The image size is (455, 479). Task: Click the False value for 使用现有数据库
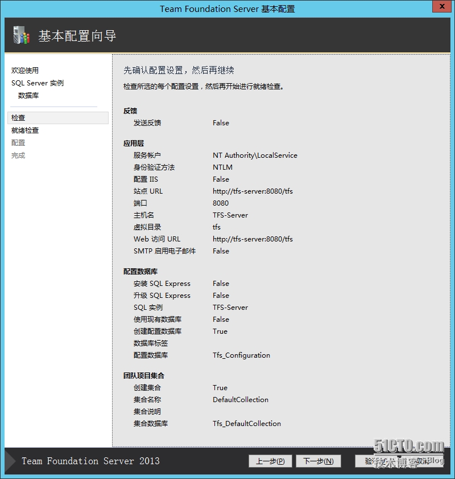(x=221, y=319)
